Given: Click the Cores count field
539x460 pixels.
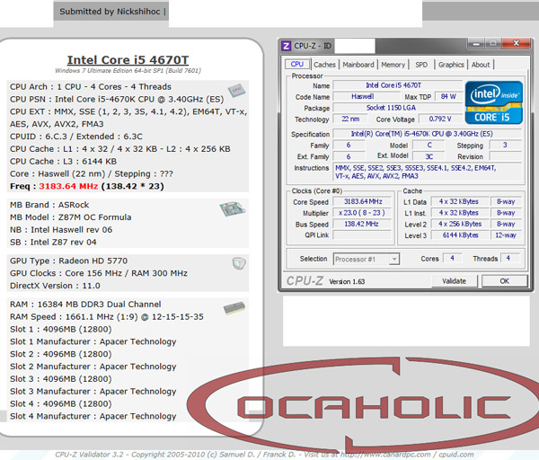Looking at the screenshot, I should click(453, 258).
